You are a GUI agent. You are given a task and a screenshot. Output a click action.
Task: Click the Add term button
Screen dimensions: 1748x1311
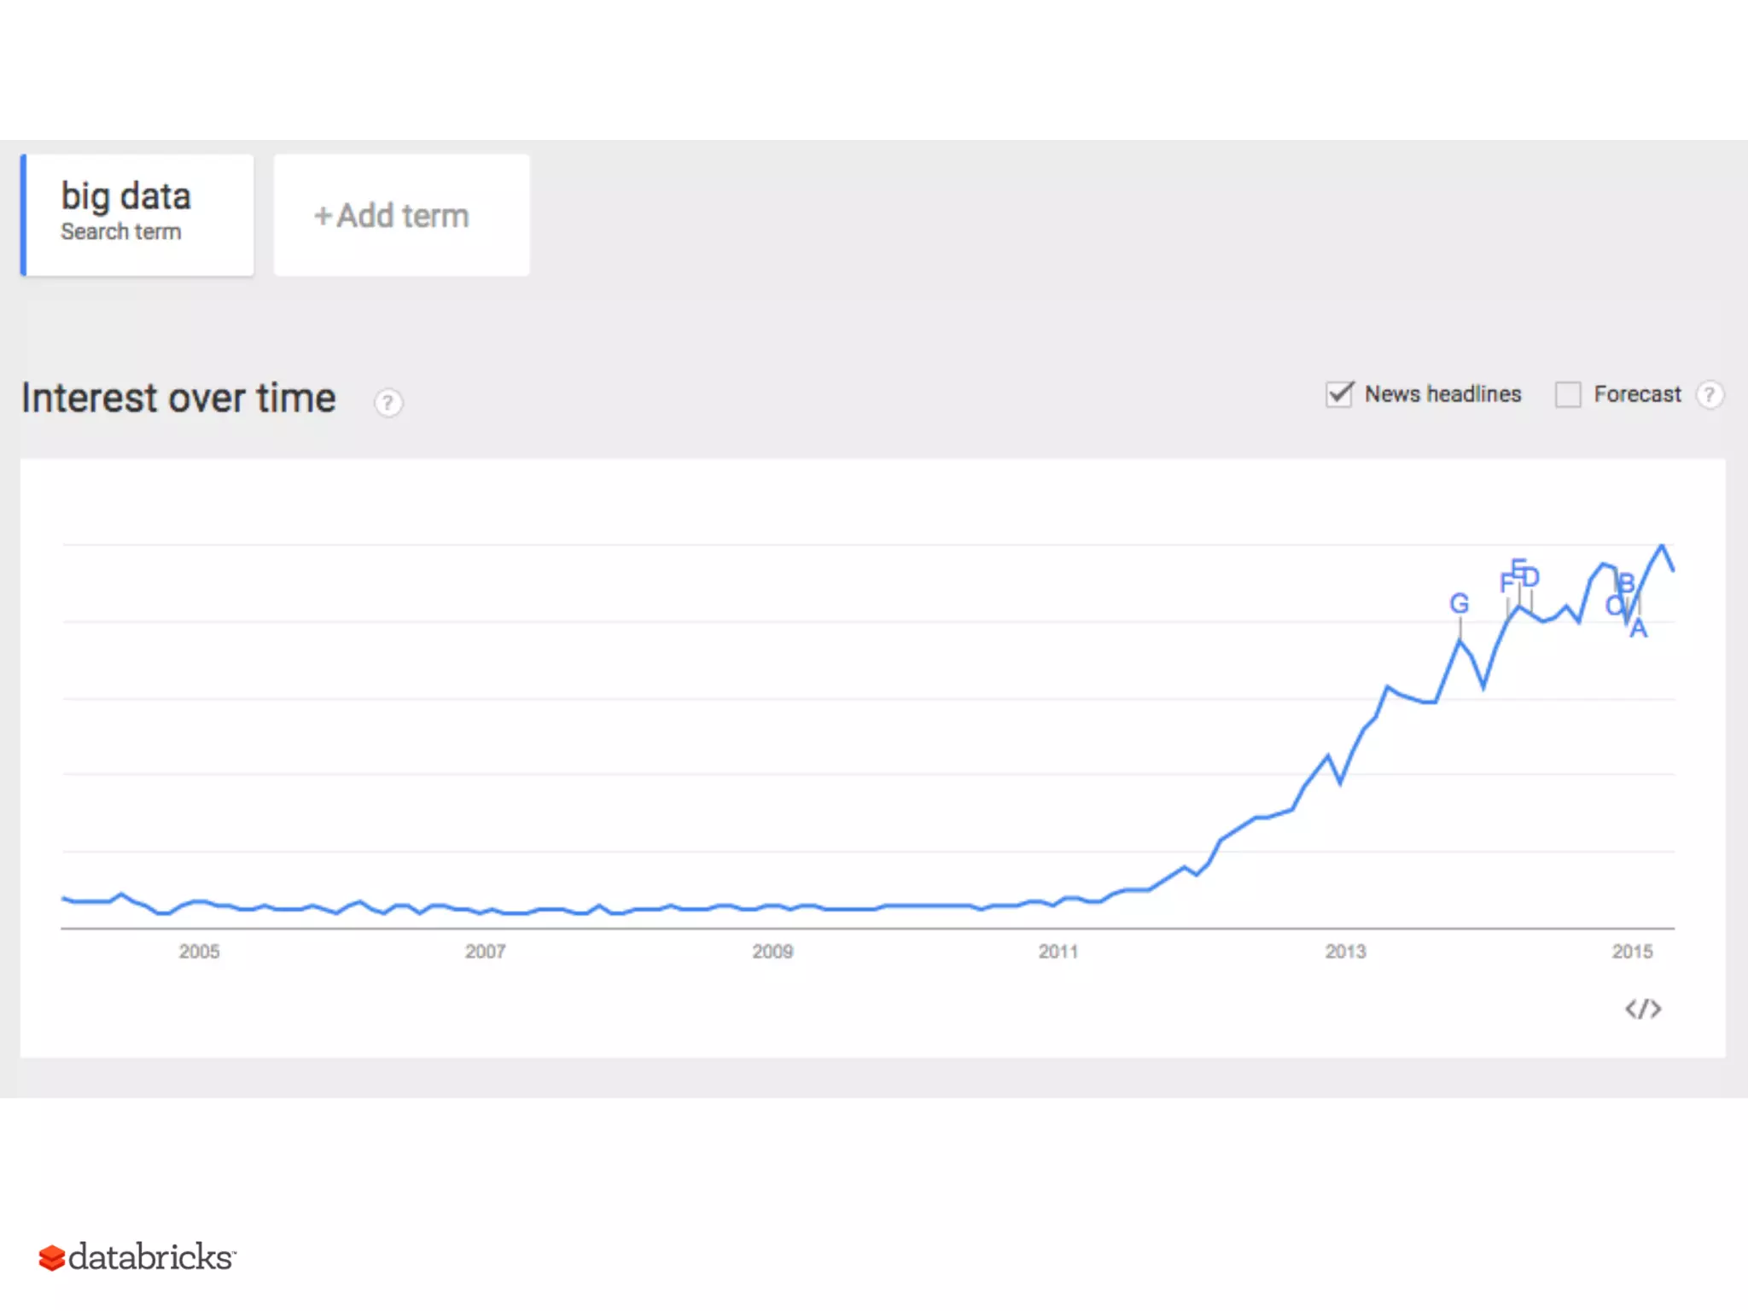401,215
